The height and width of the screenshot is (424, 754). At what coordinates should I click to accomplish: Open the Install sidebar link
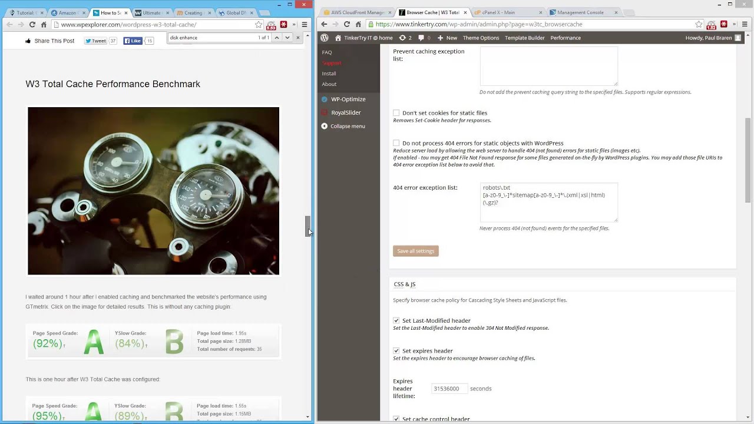[x=329, y=74]
